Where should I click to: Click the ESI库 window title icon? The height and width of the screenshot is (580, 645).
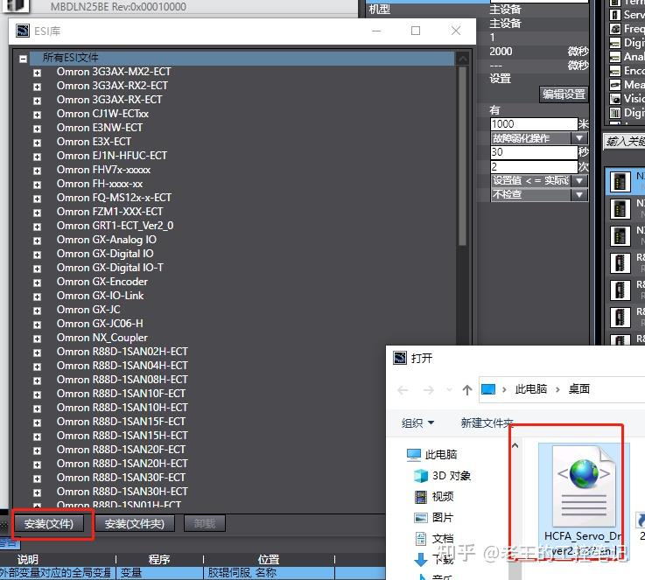tap(23, 31)
